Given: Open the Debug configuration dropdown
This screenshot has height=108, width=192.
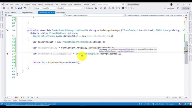Looking at the screenshot, I should pos(38,8).
